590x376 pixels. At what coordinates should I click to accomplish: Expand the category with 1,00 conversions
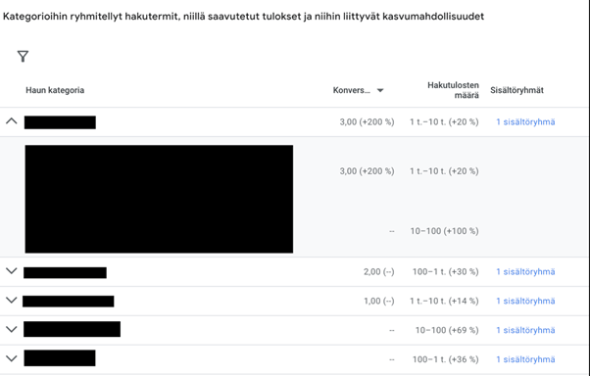[x=12, y=301]
